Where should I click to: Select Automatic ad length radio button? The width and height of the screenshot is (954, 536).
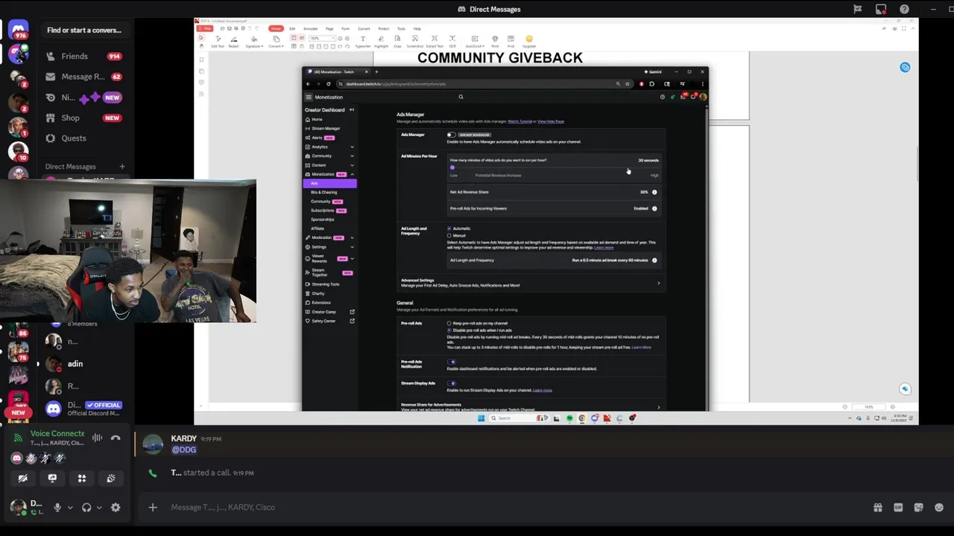click(449, 229)
